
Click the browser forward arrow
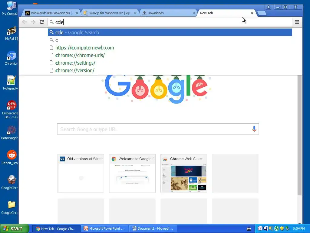point(33,22)
